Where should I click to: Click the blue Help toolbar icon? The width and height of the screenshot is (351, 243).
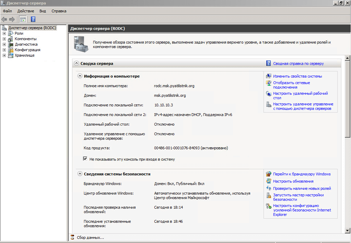coord(33,19)
